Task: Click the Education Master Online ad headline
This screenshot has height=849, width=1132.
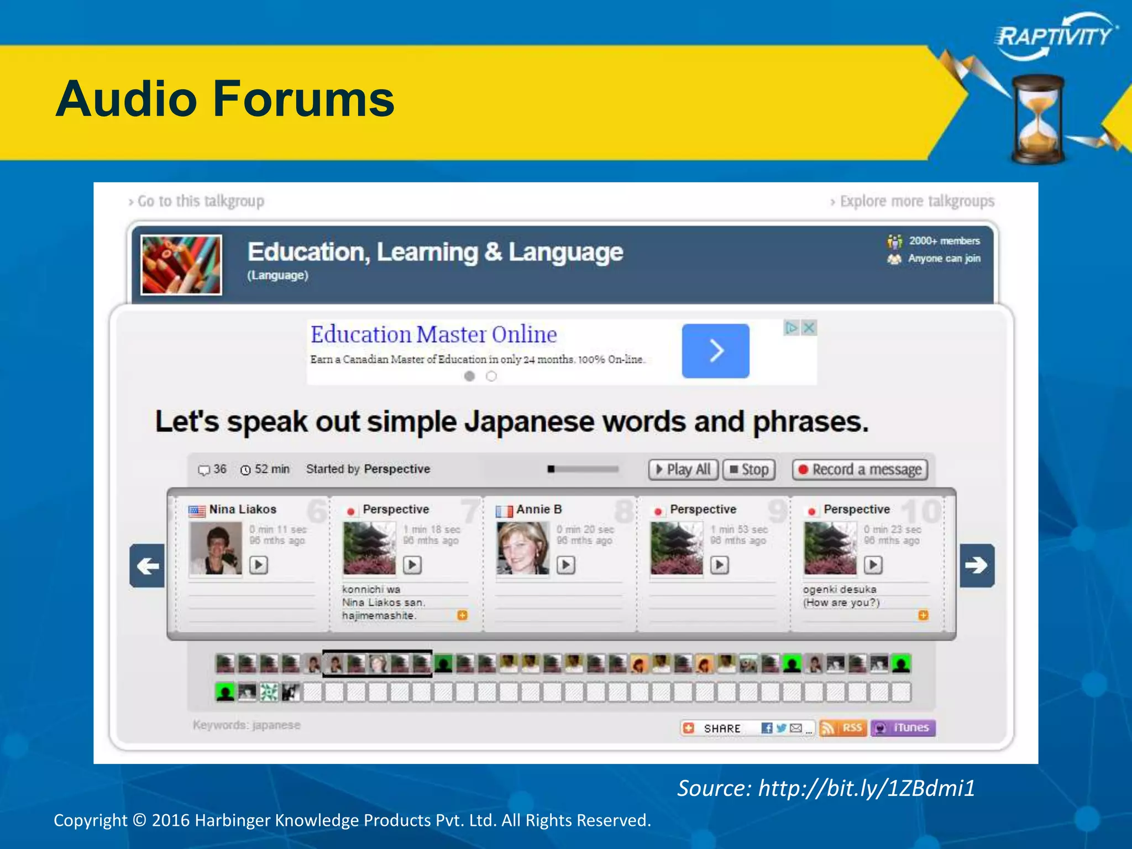Action: point(434,334)
